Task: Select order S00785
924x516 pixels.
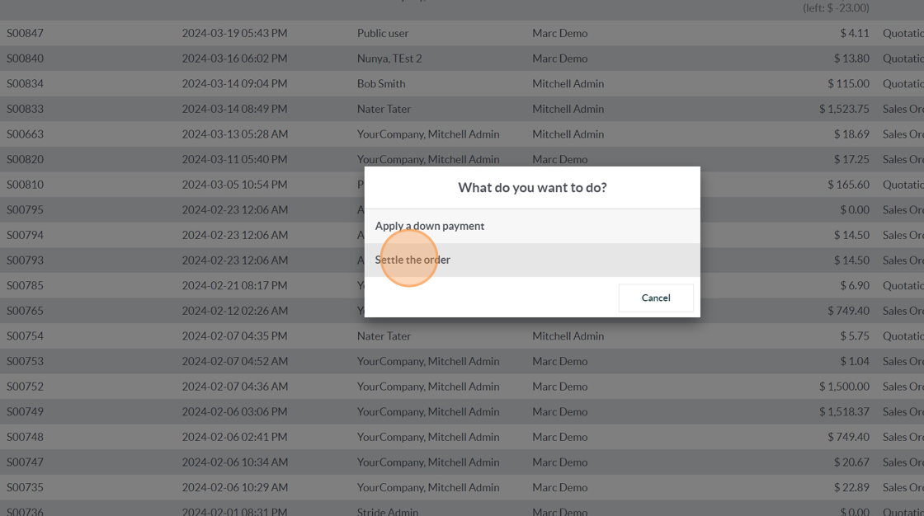Action: (x=25, y=286)
